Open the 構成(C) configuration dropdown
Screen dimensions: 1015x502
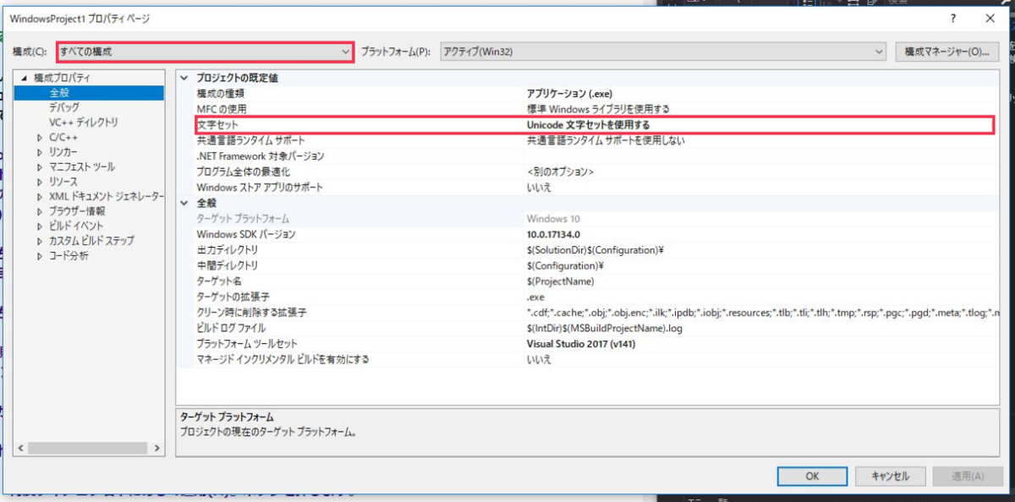tap(205, 52)
